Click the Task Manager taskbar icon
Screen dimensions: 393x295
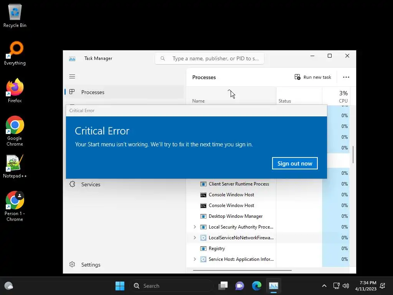coord(273,286)
